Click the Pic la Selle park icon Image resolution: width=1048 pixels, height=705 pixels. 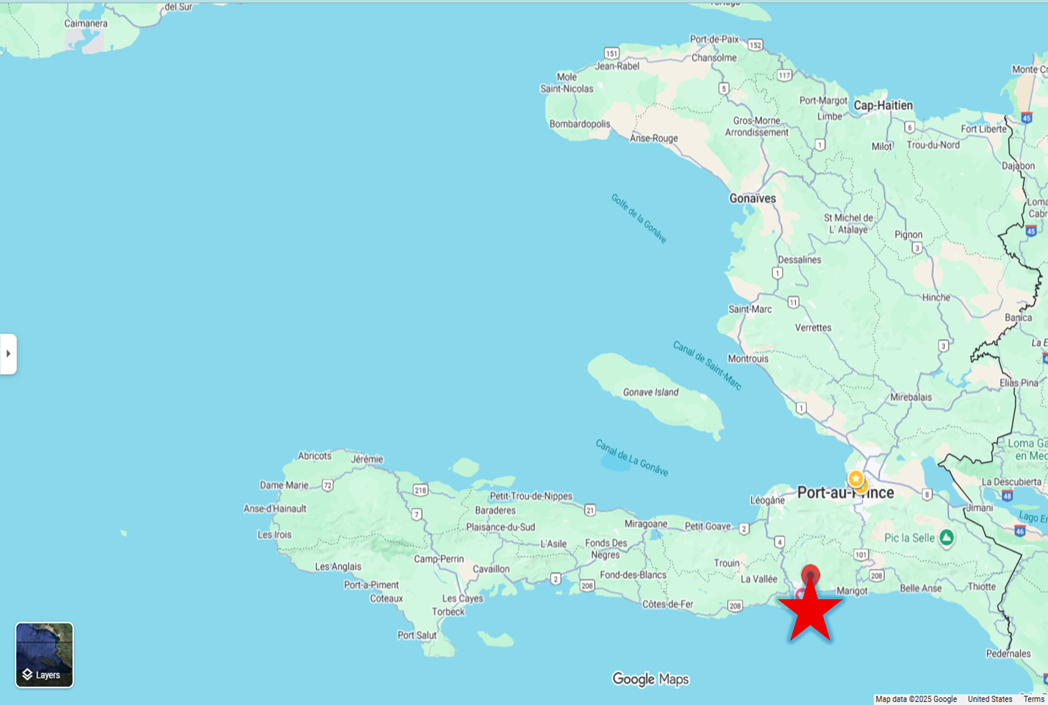tap(947, 538)
